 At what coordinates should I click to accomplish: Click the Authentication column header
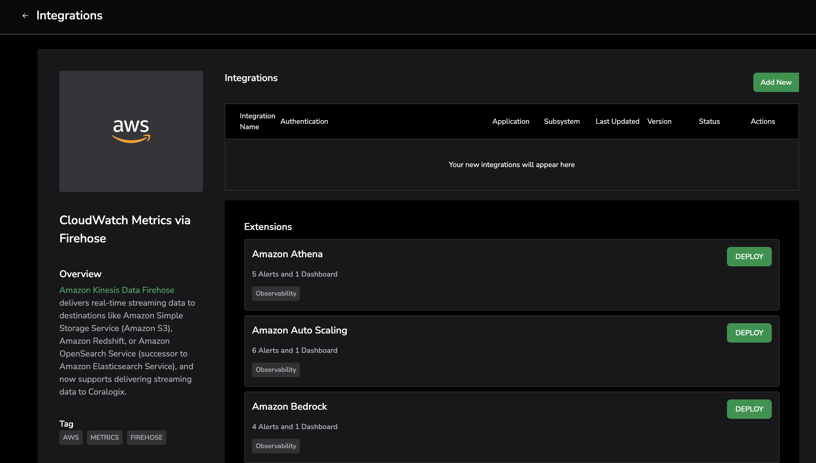[x=304, y=121]
